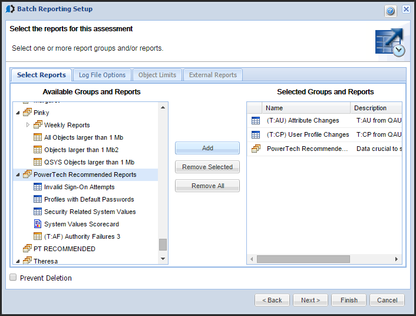Collapse the PowerTech Recommended Reports group

tap(18, 175)
